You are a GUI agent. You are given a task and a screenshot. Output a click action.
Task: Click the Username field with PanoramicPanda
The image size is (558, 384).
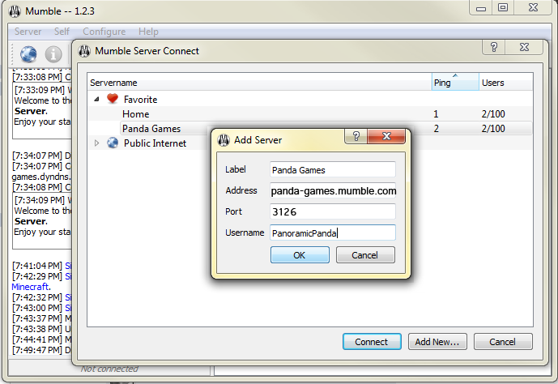333,233
